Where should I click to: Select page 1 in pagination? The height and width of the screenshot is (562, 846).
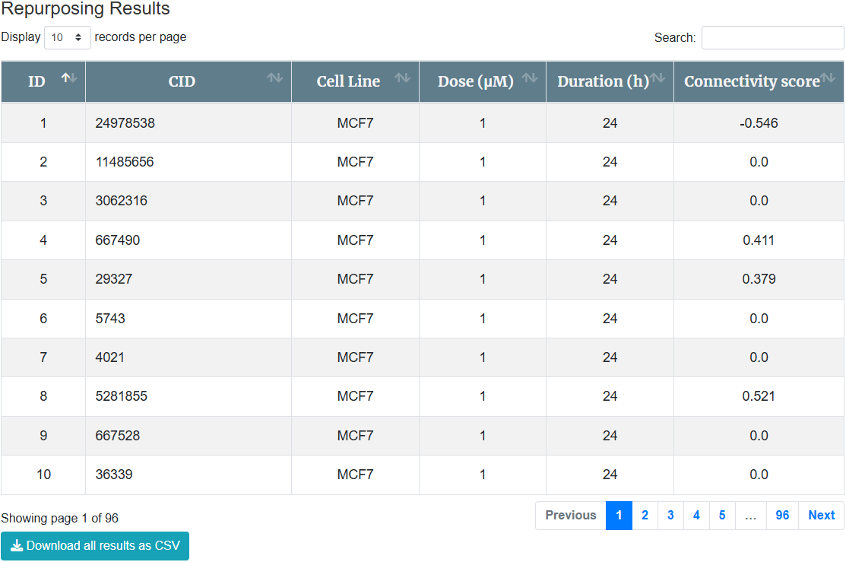[x=619, y=516]
